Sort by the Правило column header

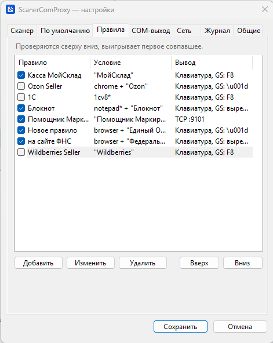[52, 63]
